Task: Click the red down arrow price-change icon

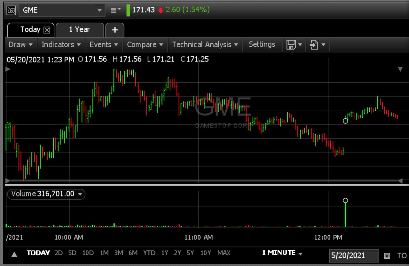Action: pos(161,11)
